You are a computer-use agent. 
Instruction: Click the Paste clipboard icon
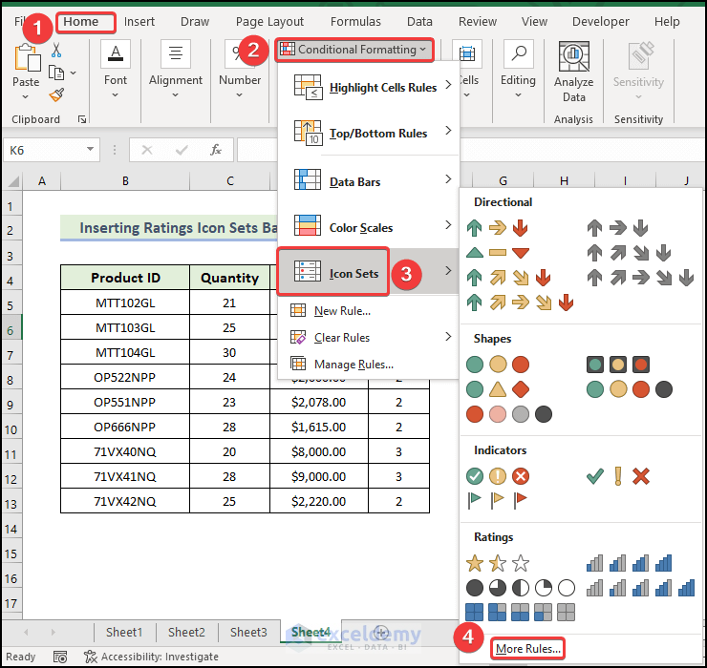tap(26, 61)
